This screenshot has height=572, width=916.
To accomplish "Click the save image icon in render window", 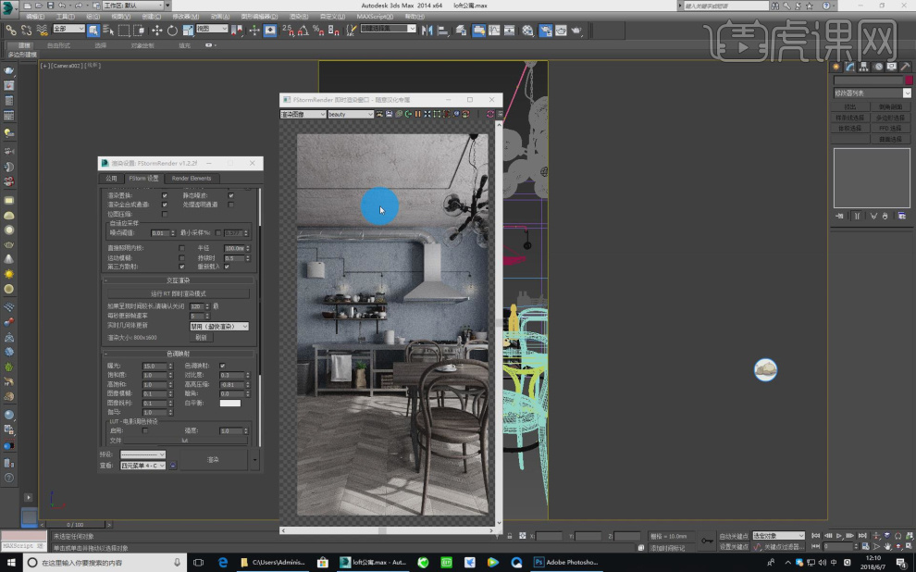I will (x=389, y=114).
